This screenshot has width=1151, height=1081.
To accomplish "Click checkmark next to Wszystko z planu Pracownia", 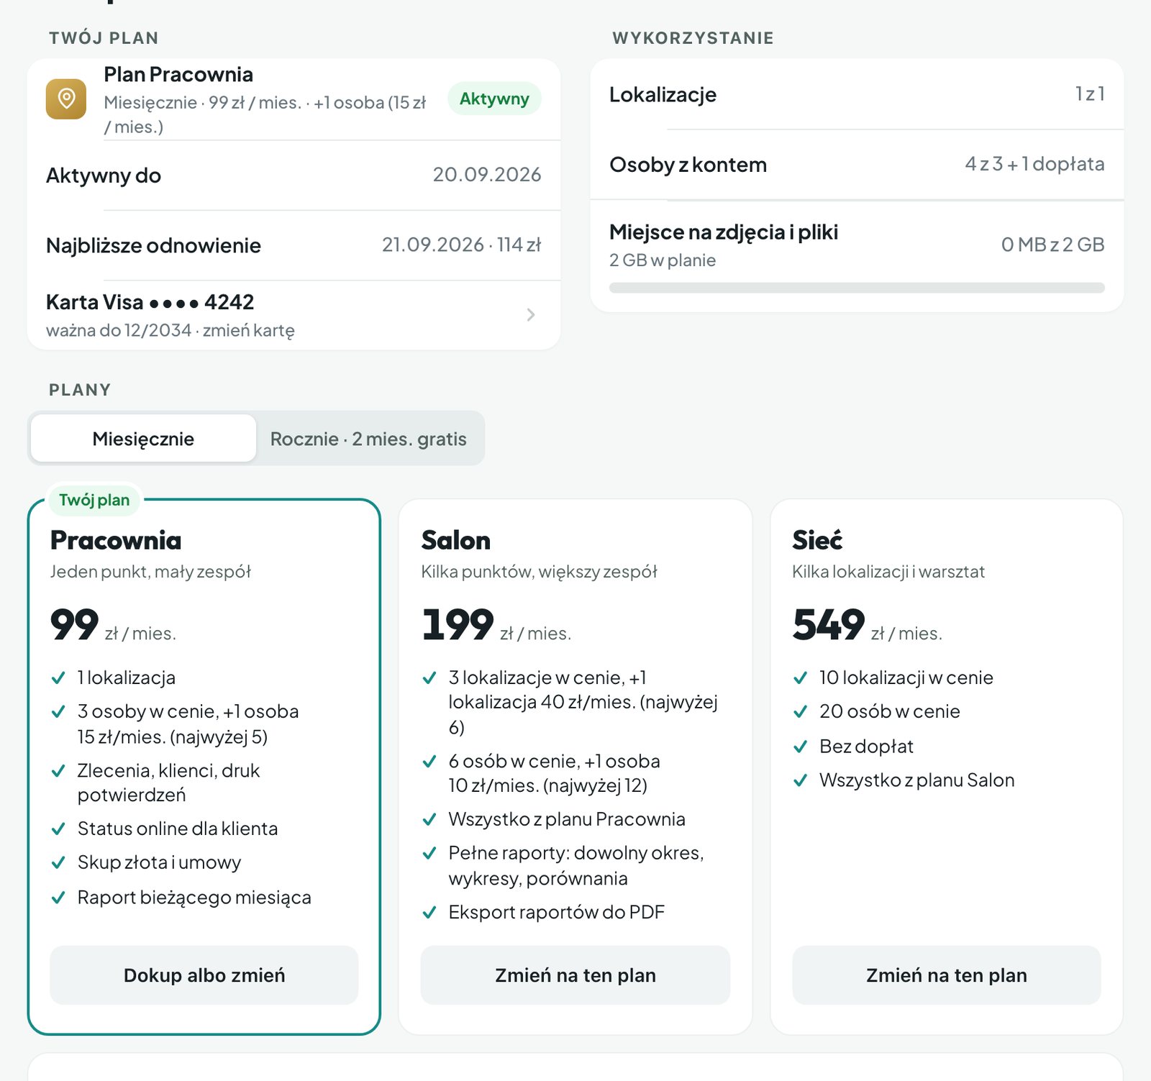I will pyautogui.click(x=429, y=820).
